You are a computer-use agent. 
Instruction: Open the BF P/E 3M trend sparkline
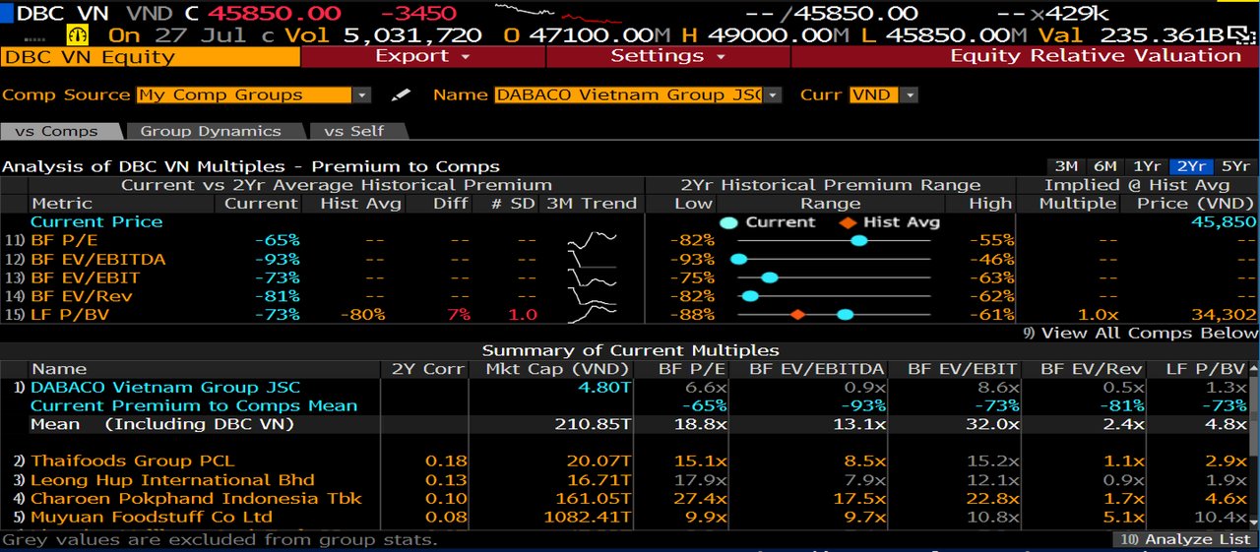click(x=593, y=240)
